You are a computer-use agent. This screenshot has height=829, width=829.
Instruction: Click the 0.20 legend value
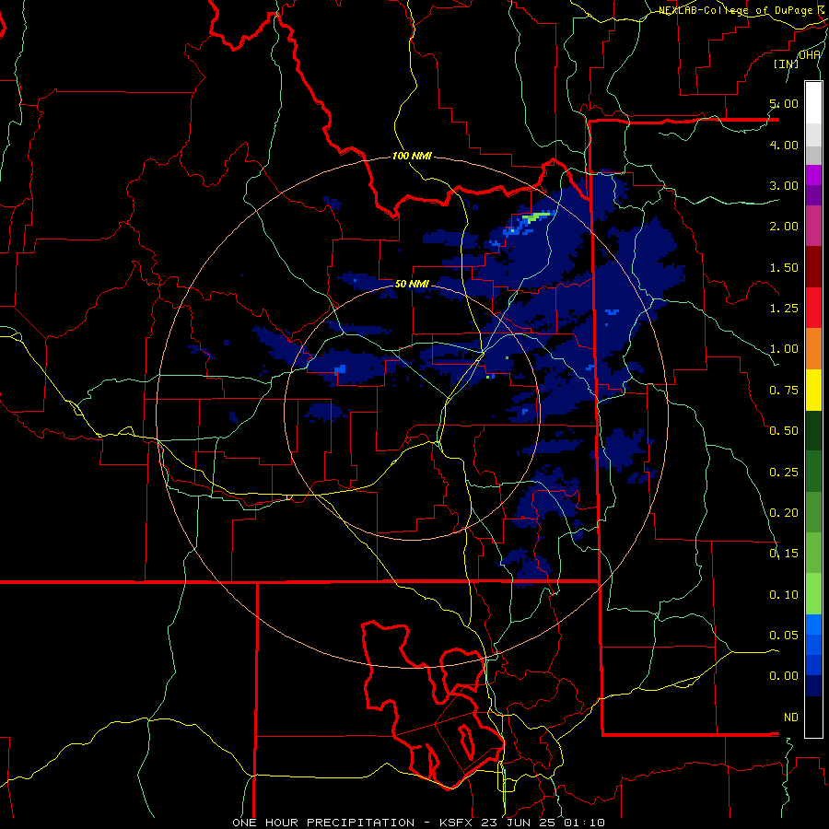tap(784, 513)
